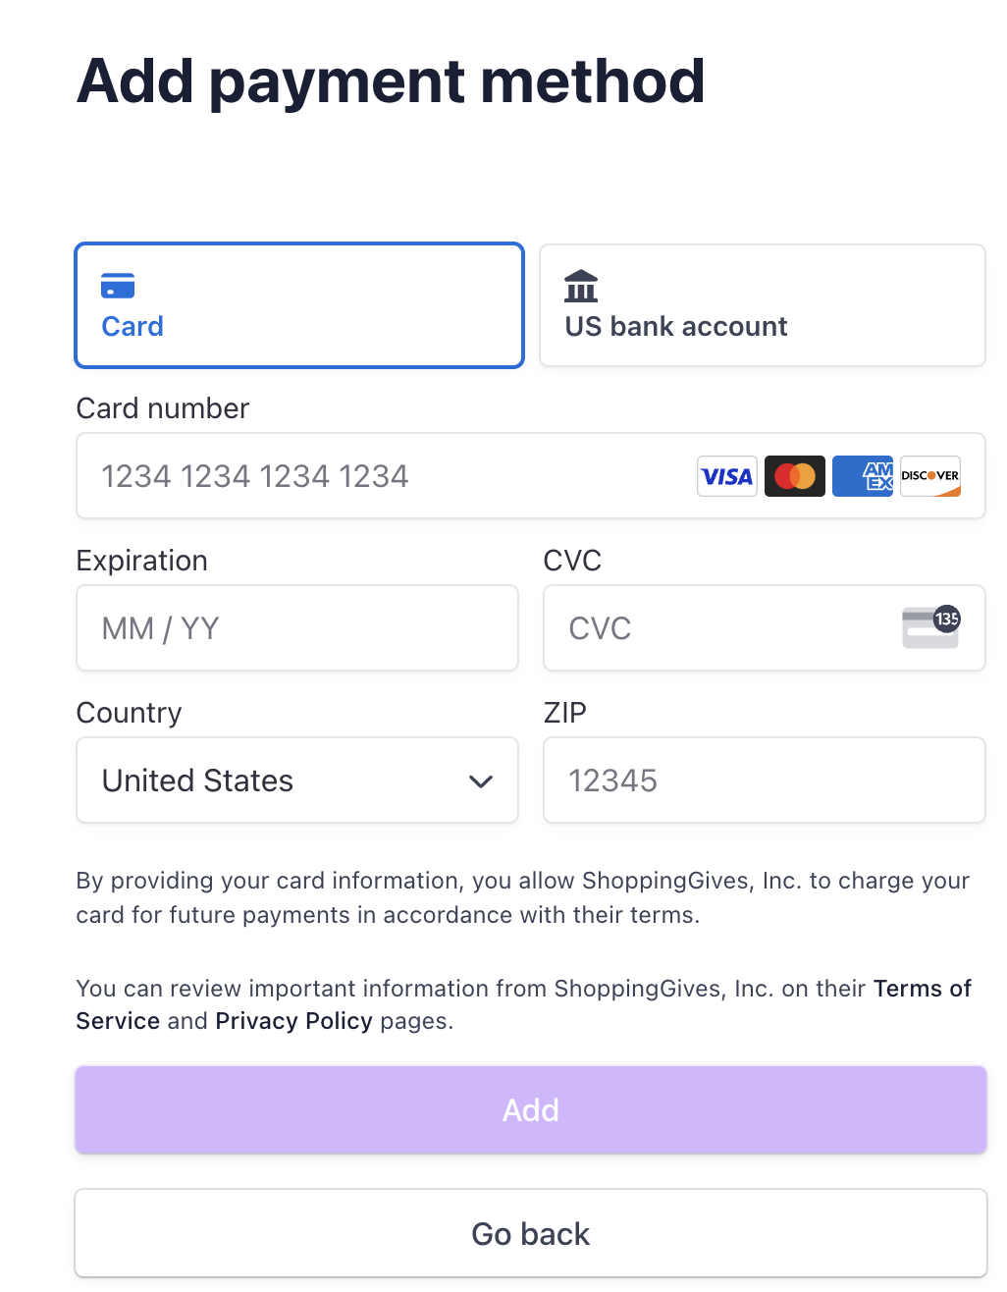This screenshot has width=1007, height=1292.
Task: Click the Add payment method heading
Action: click(392, 81)
